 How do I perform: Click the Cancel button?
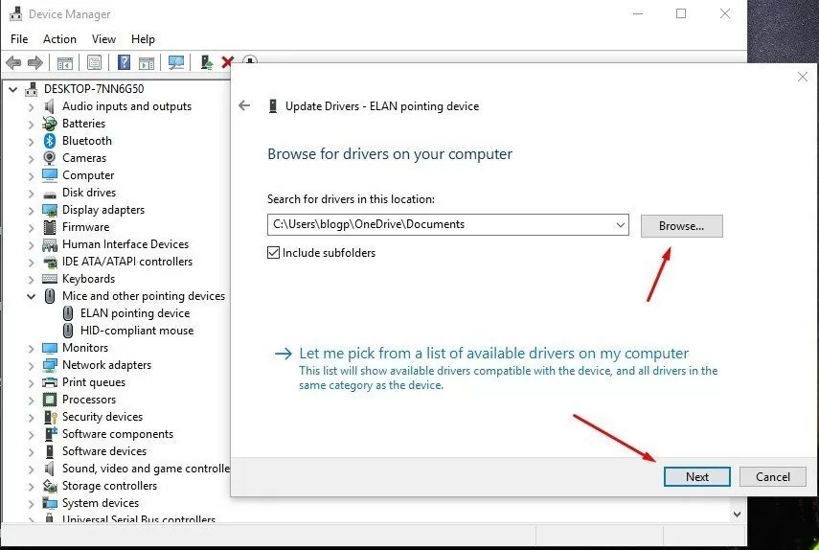[x=772, y=477]
